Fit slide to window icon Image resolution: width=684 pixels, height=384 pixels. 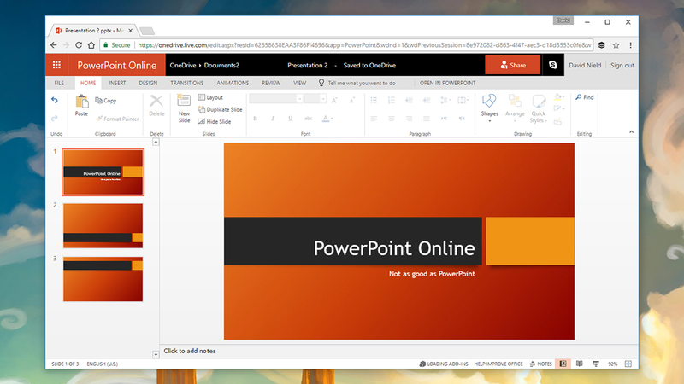628,364
